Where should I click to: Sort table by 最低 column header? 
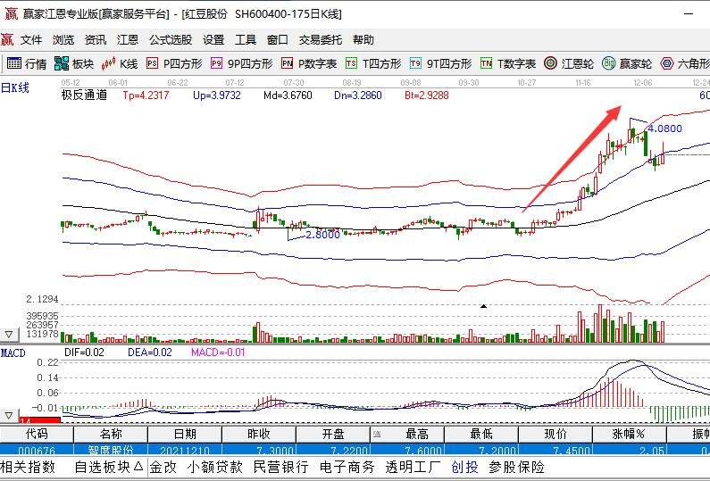481,434
